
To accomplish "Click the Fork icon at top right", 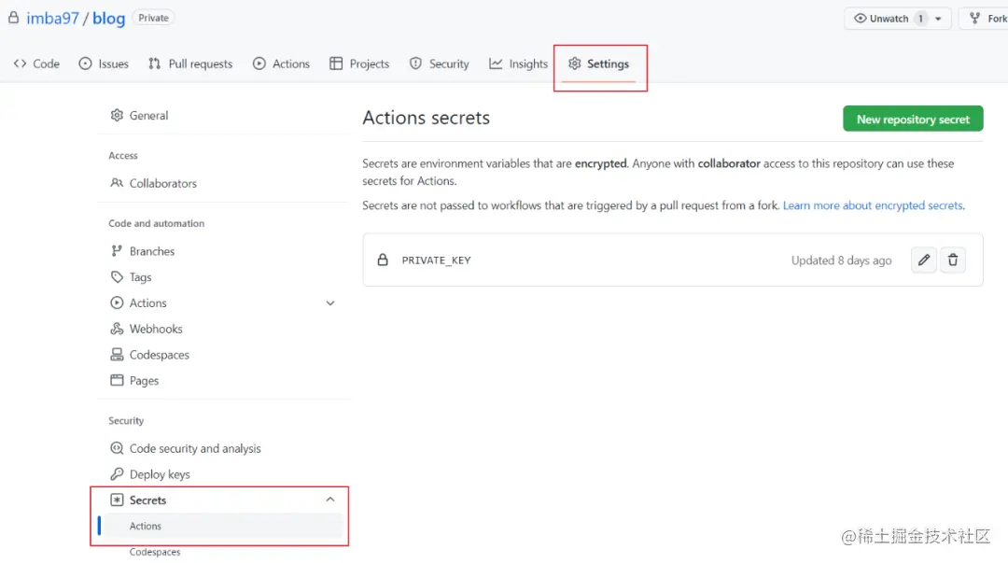I will (974, 18).
